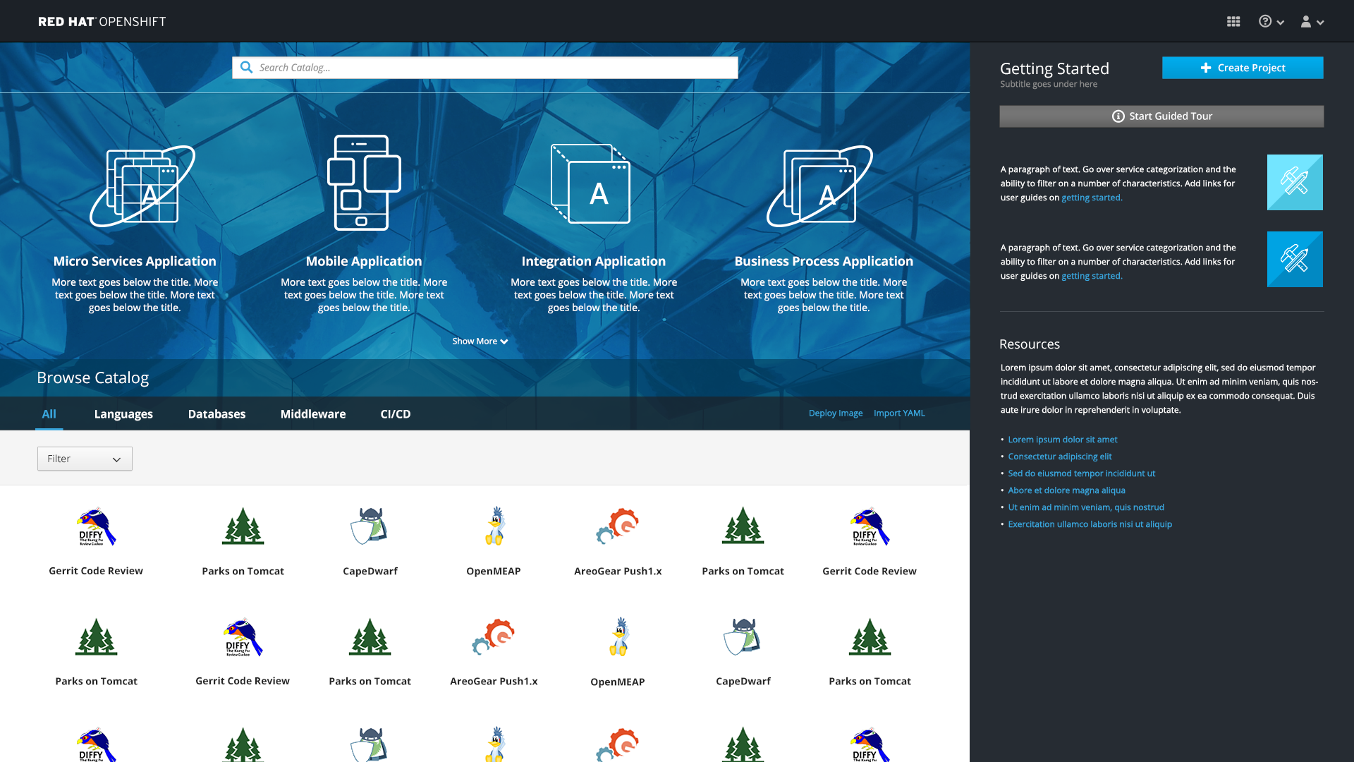
Task: Select the Mobile Application devices icon
Action: [x=364, y=182]
